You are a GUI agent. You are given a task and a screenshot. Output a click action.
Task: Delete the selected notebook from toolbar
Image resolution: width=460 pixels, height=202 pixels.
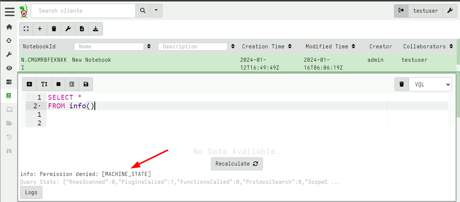[x=54, y=29]
